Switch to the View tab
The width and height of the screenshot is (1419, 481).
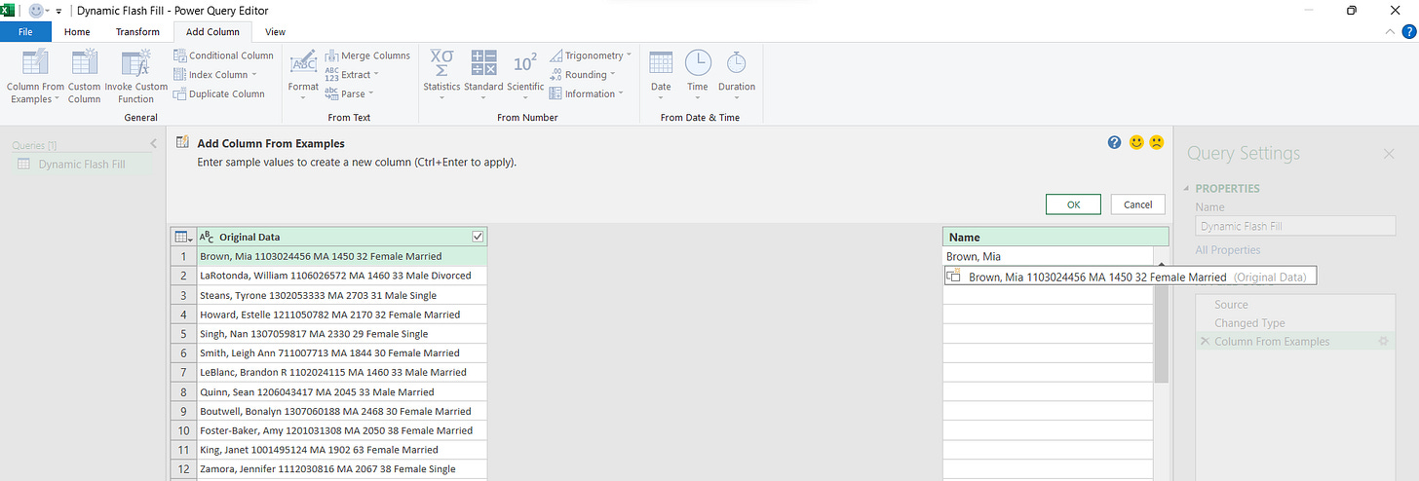pyautogui.click(x=275, y=31)
